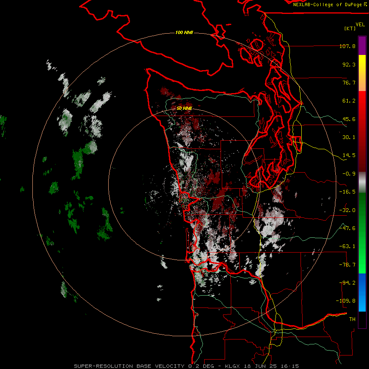
Task: Select the -63.1 velocity scale value
Action: (x=347, y=246)
